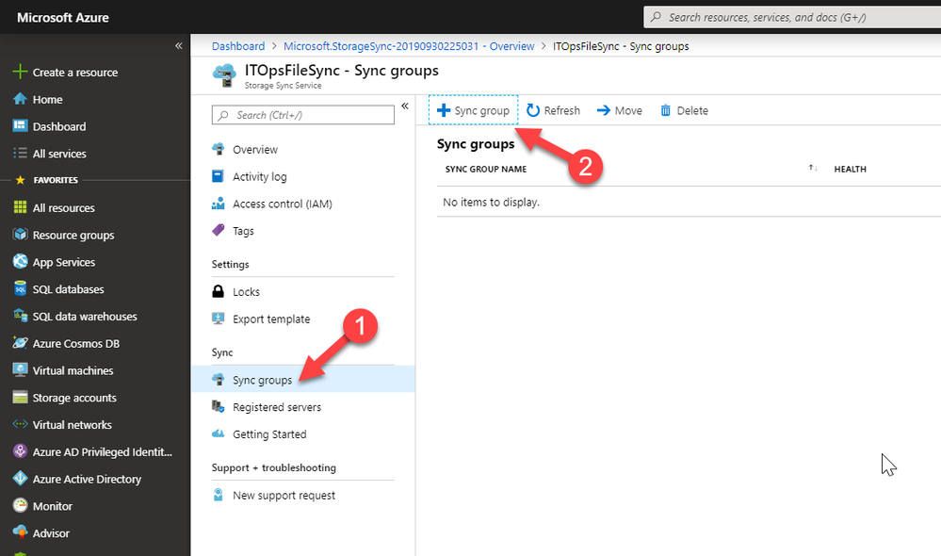The width and height of the screenshot is (941, 556).
Task: Click the SQL databases icon
Action: (x=20, y=288)
